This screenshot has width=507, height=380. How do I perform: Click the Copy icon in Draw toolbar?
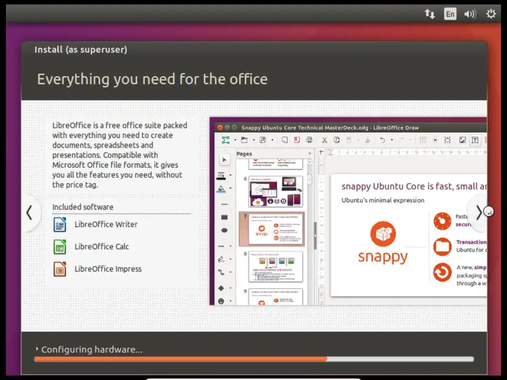337,140
